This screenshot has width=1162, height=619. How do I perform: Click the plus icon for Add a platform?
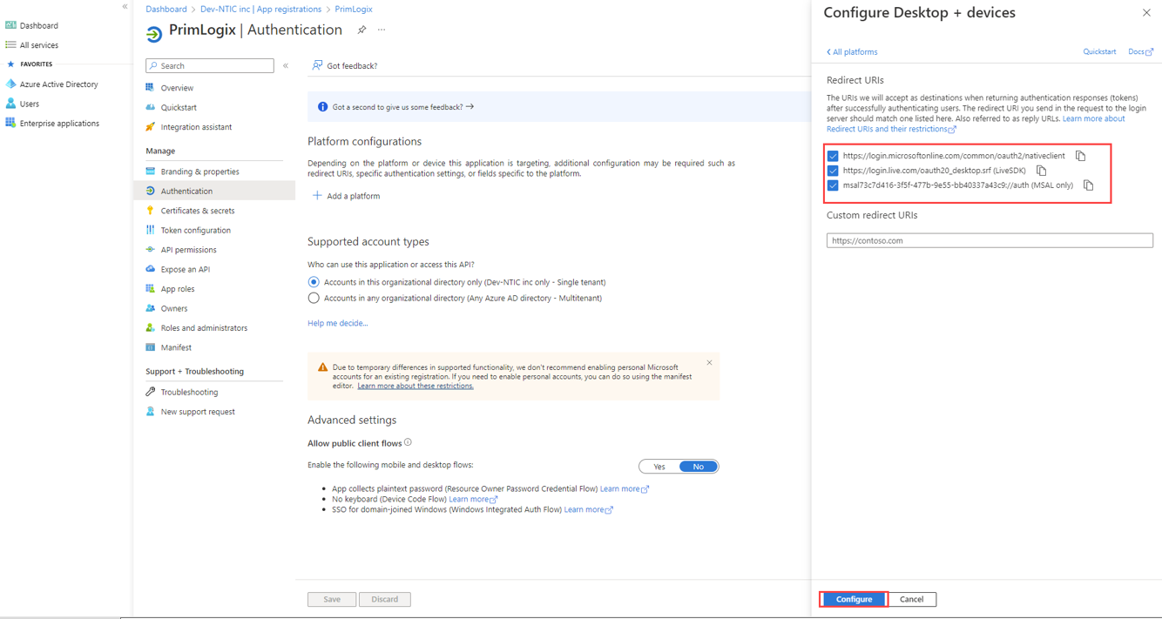click(x=317, y=196)
